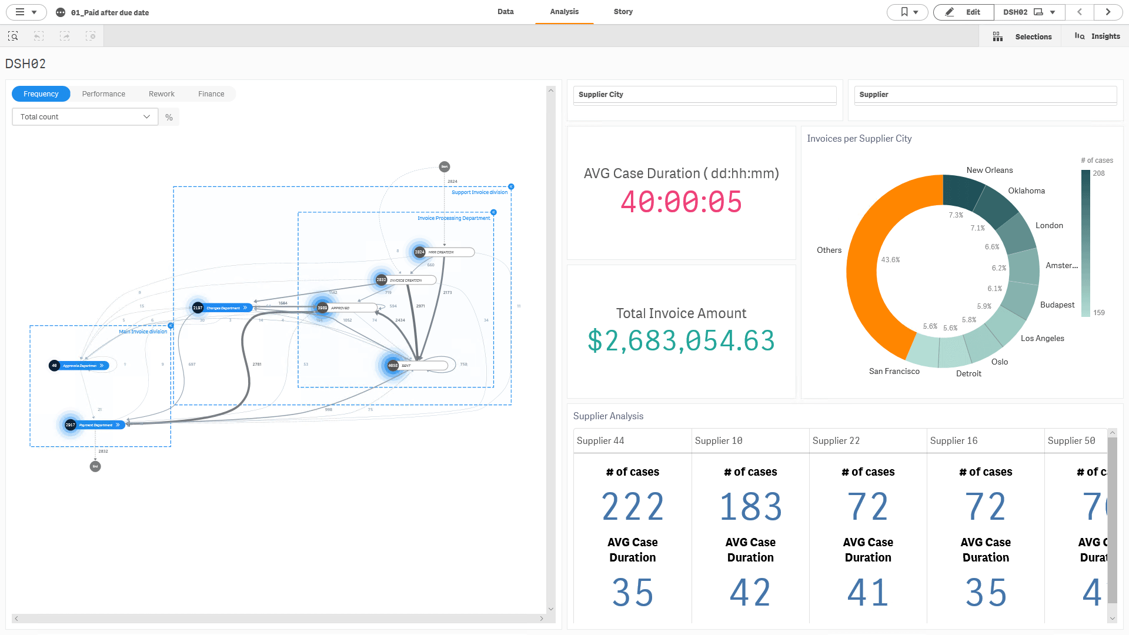Open the DSH02 sheet selector dropdown
The width and height of the screenshot is (1129, 635).
point(1029,12)
